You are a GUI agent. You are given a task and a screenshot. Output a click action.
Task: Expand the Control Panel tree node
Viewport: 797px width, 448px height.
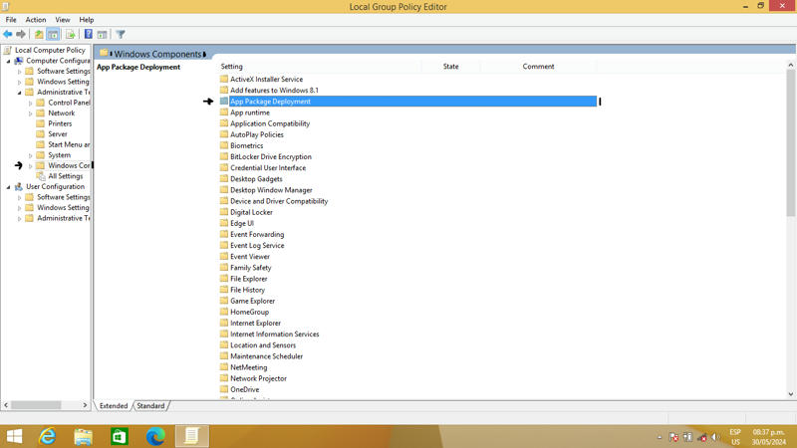[x=31, y=104]
